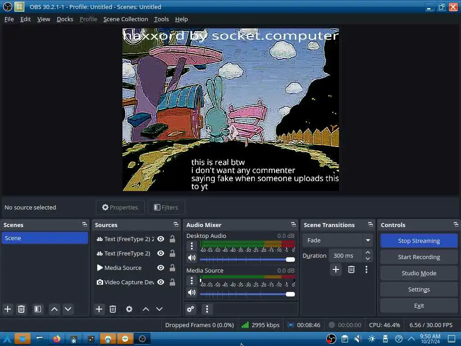Undock the Scene Transitions panel
The image size is (461, 346).
tap(371, 224)
